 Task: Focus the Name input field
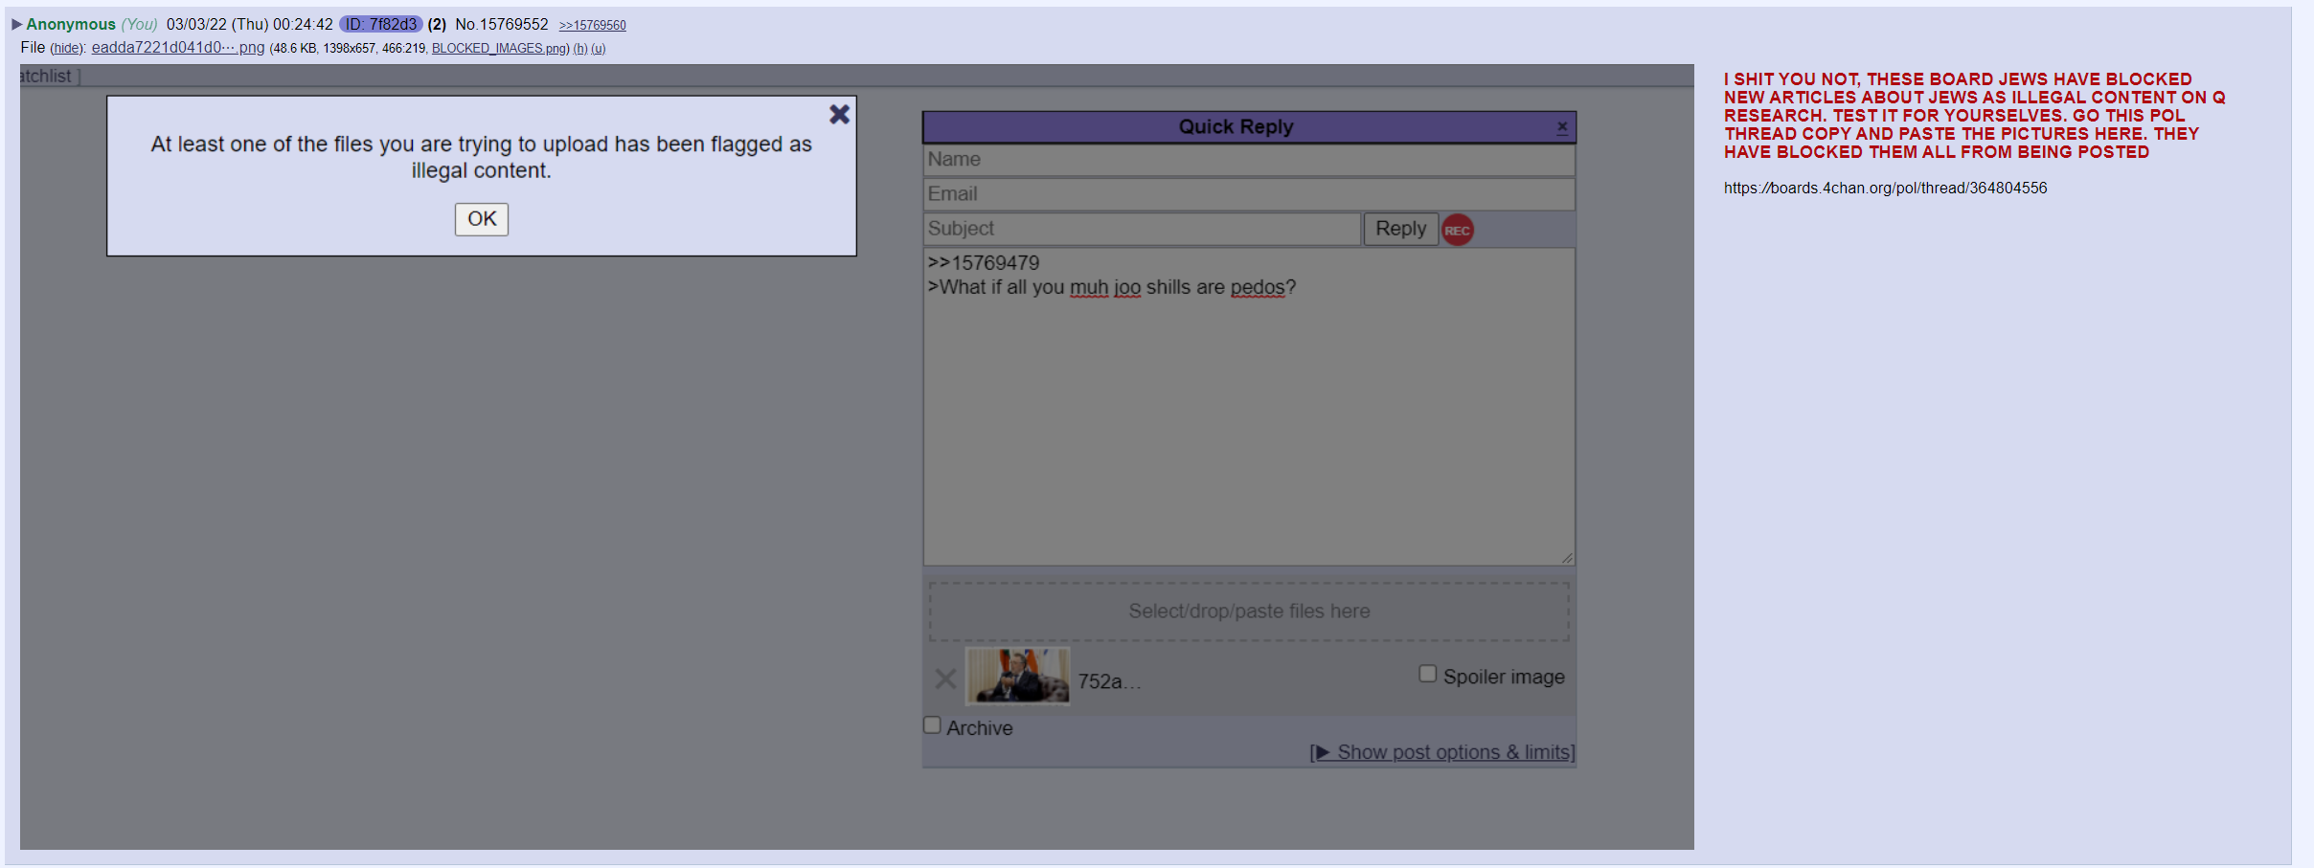(x=1248, y=160)
